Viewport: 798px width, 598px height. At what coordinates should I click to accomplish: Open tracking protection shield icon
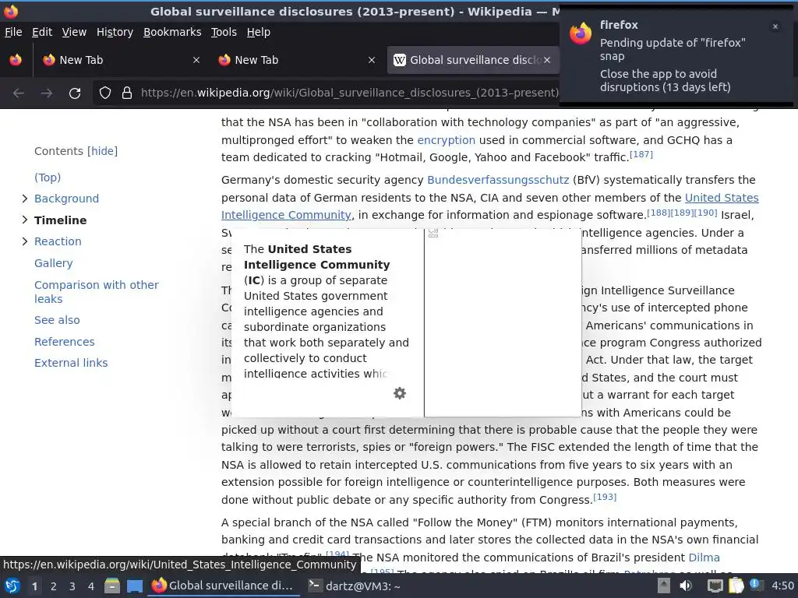(105, 93)
